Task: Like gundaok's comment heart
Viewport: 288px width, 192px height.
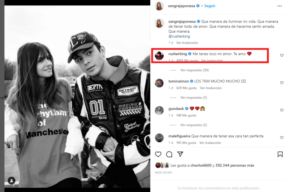Action: 282,110
